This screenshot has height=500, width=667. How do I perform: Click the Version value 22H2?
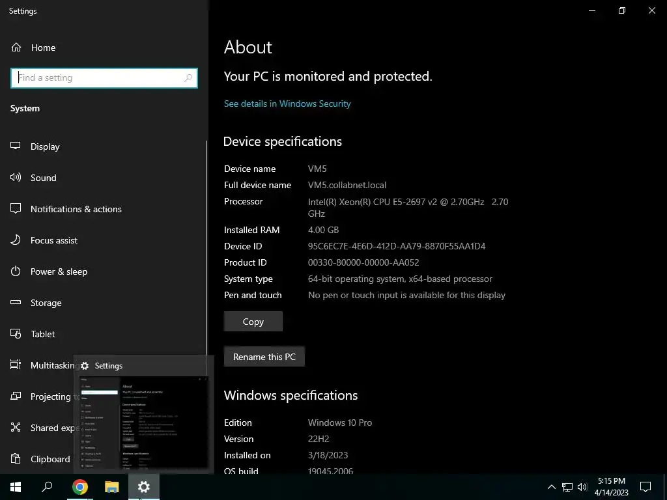(318, 438)
